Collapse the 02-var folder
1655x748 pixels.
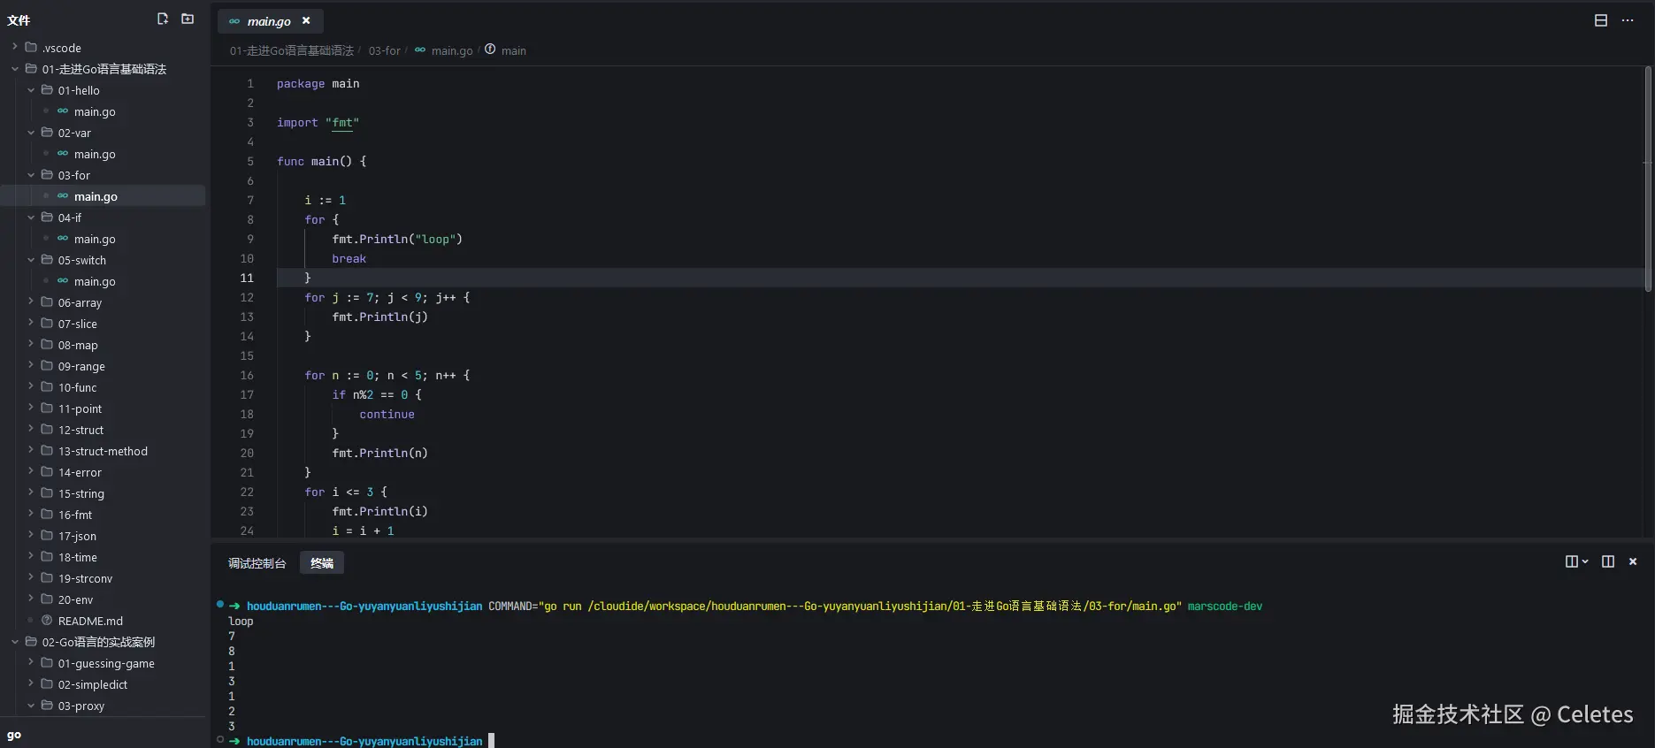tap(31, 132)
